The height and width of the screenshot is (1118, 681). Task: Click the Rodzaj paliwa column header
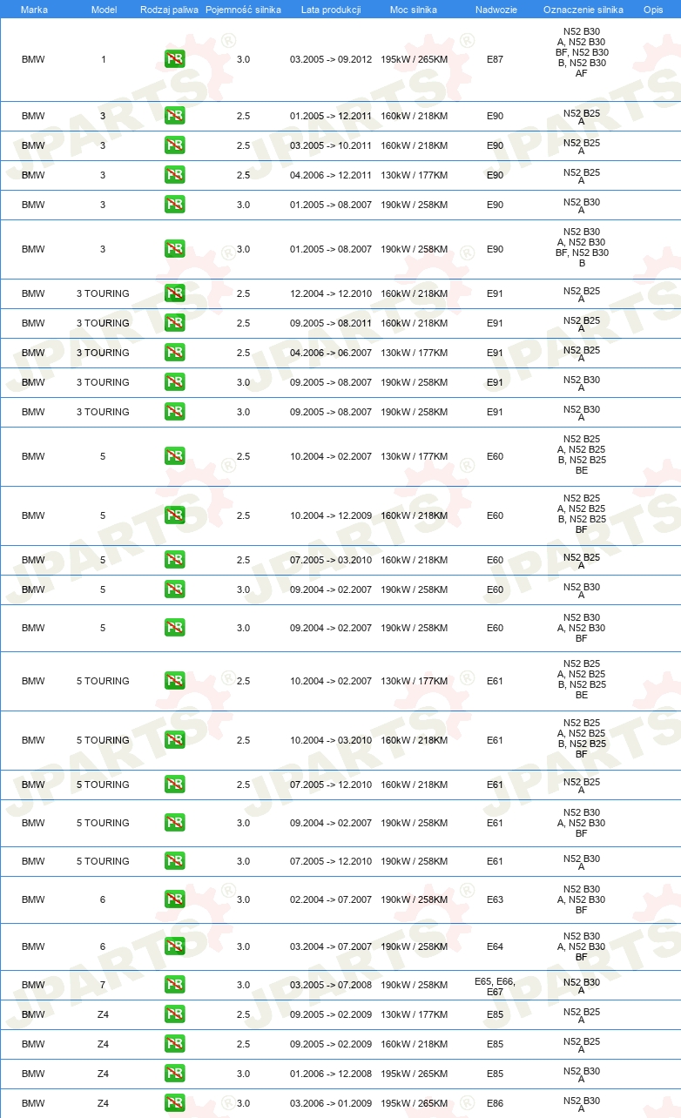[x=169, y=10]
